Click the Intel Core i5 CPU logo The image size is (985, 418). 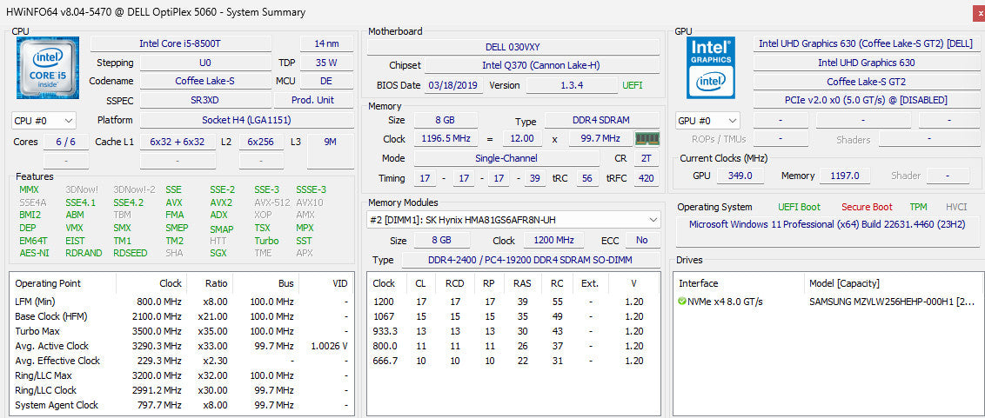(48, 69)
